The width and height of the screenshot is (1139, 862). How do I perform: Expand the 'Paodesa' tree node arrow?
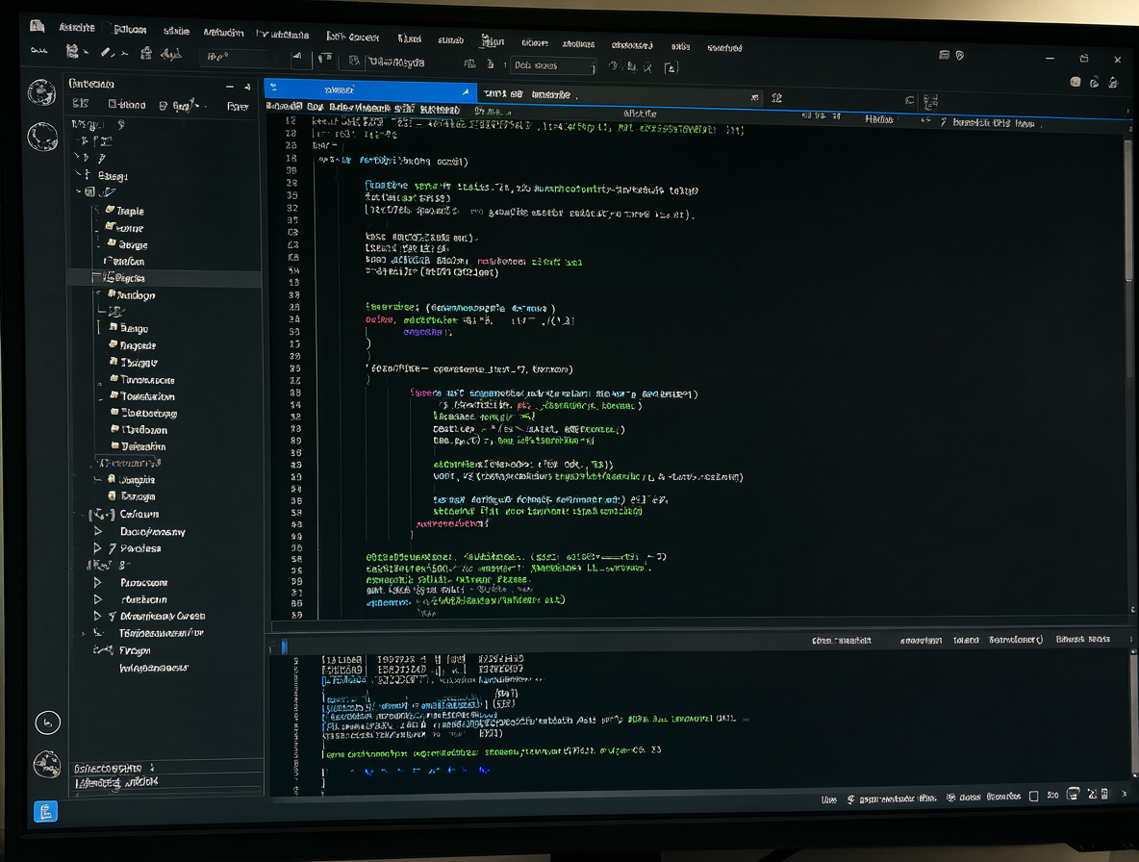[97, 548]
